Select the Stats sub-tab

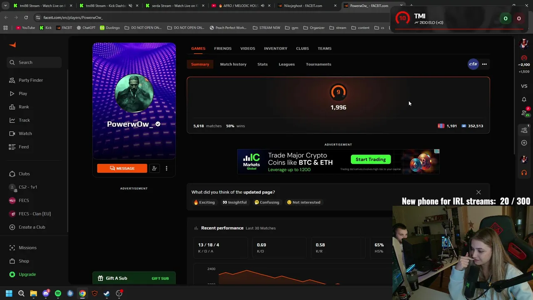click(x=262, y=64)
